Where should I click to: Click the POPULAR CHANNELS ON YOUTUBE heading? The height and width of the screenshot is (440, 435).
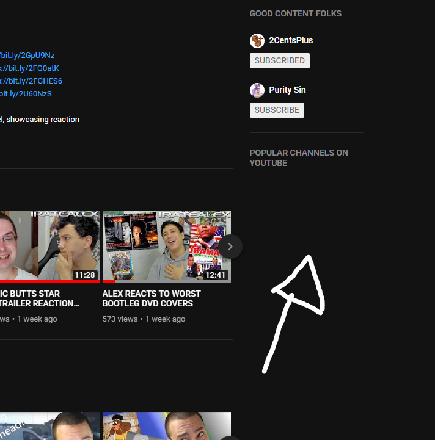(299, 158)
